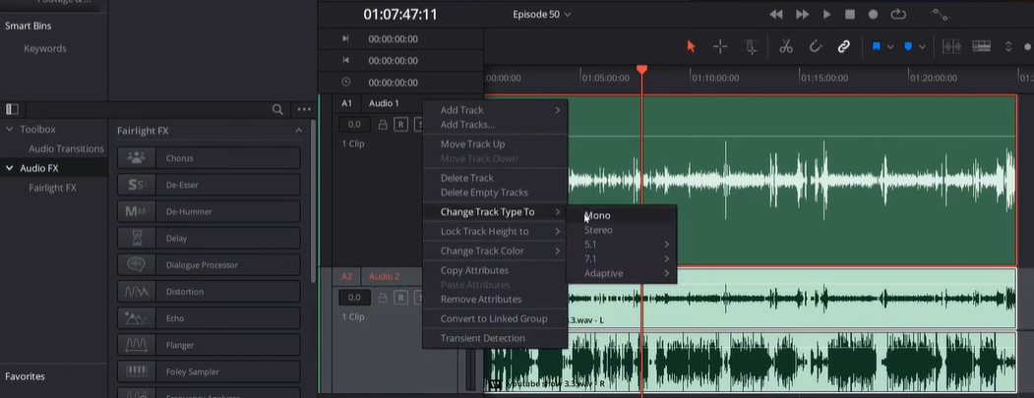Toggle the media pool panel layout icon
Screen dimensions: 1034x398
[x=12, y=109]
